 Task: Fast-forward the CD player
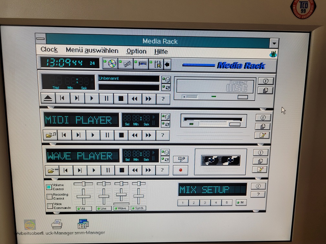(x=149, y=99)
